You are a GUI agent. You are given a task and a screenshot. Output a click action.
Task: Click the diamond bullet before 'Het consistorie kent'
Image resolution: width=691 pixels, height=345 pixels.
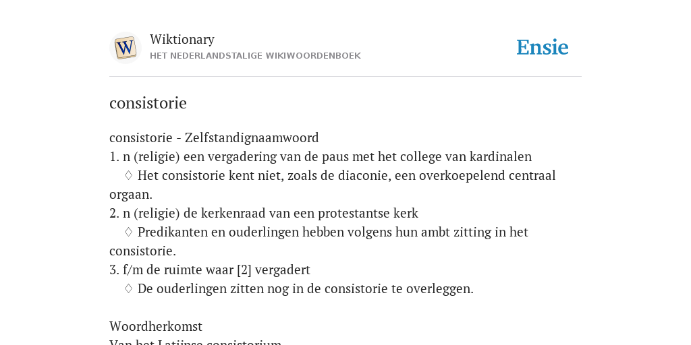128,176
